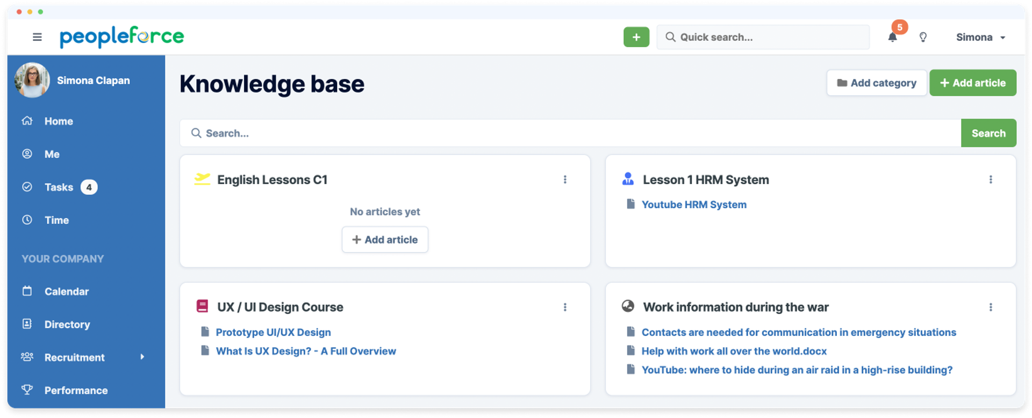The image size is (1032, 418).
Task: Click the PeopleForce logo
Action: tap(122, 36)
